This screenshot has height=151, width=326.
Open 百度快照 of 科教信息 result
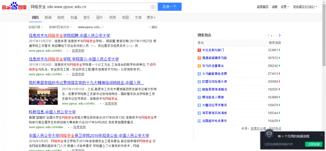[x=79, y=127]
